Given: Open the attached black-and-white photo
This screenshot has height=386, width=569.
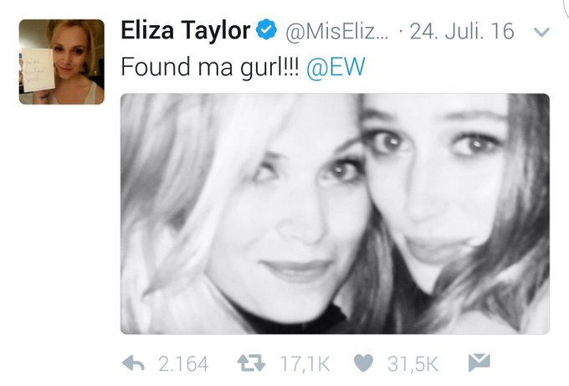Looking at the screenshot, I should pyautogui.click(x=335, y=214).
